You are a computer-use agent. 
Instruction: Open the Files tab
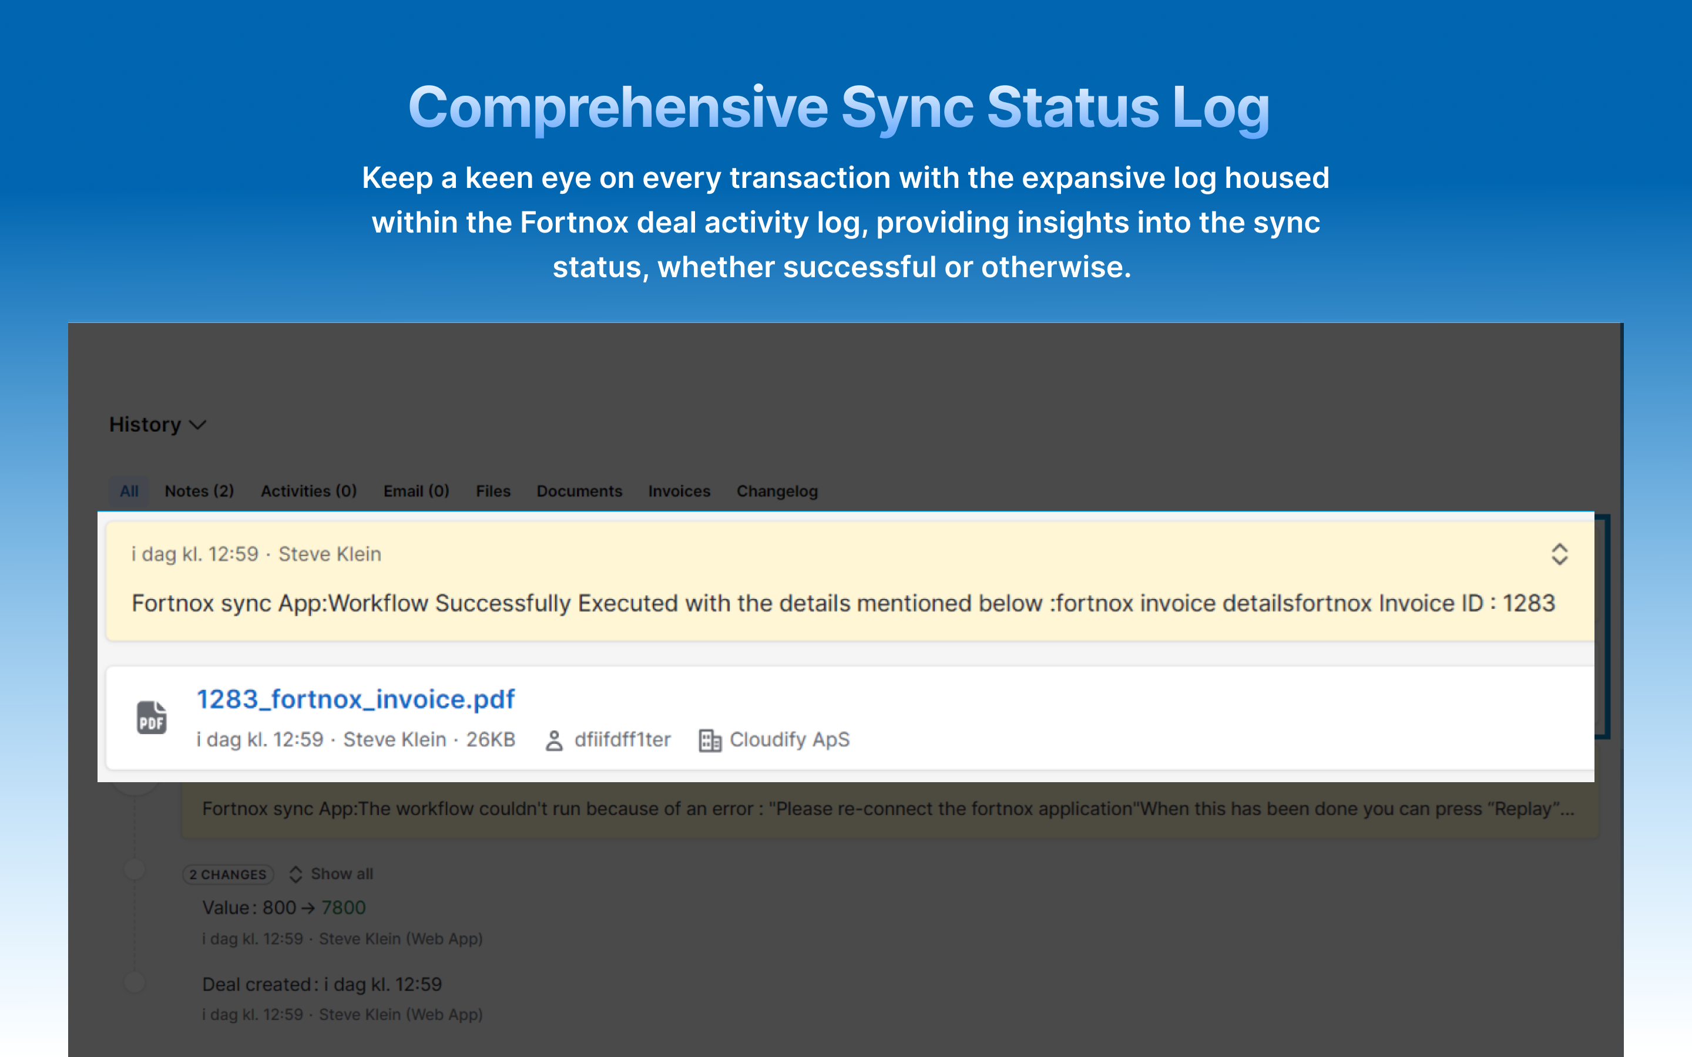coord(493,491)
